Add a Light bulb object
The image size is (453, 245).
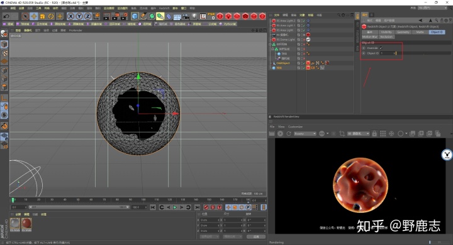click(194, 16)
